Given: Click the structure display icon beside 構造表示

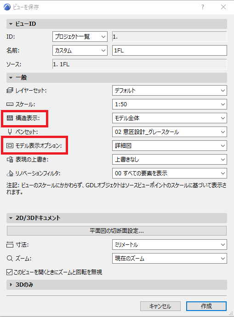Looking at the screenshot, I should click(x=10, y=118).
